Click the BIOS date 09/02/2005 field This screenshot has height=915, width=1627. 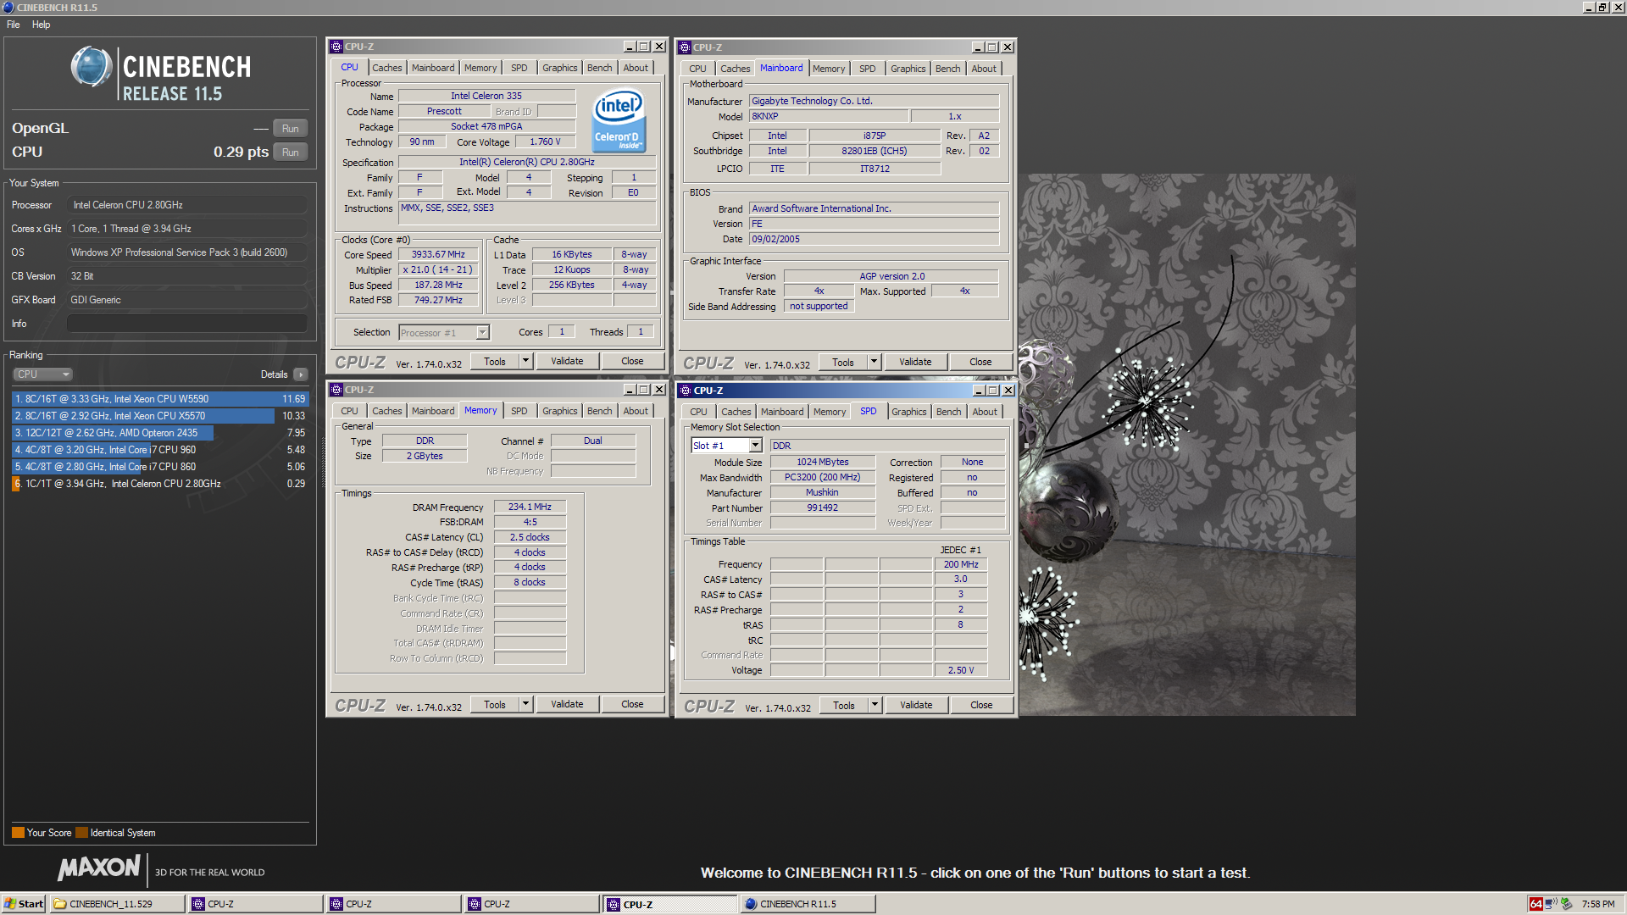click(874, 239)
